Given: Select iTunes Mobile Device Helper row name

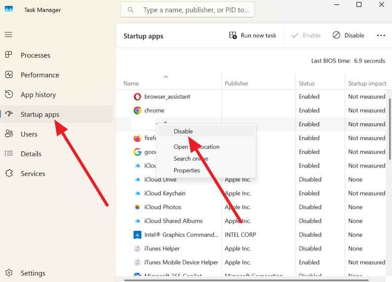Looking at the screenshot, I should click(181, 262).
